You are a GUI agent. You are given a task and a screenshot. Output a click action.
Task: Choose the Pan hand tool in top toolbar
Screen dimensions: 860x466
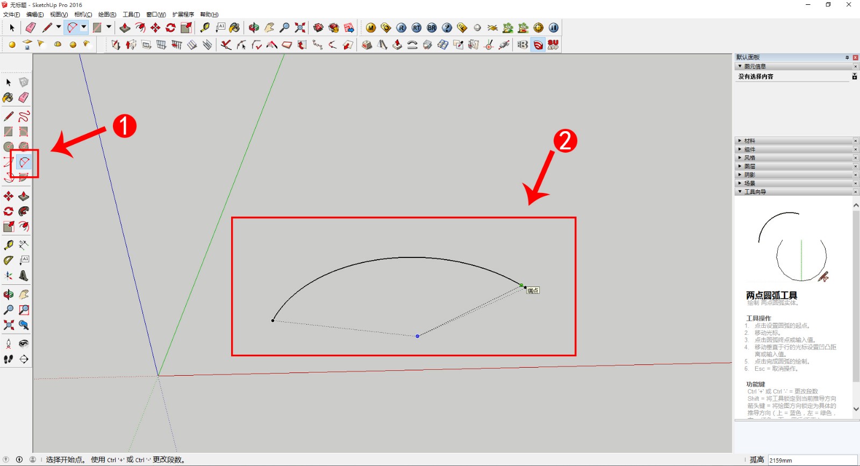[x=269, y=27]
